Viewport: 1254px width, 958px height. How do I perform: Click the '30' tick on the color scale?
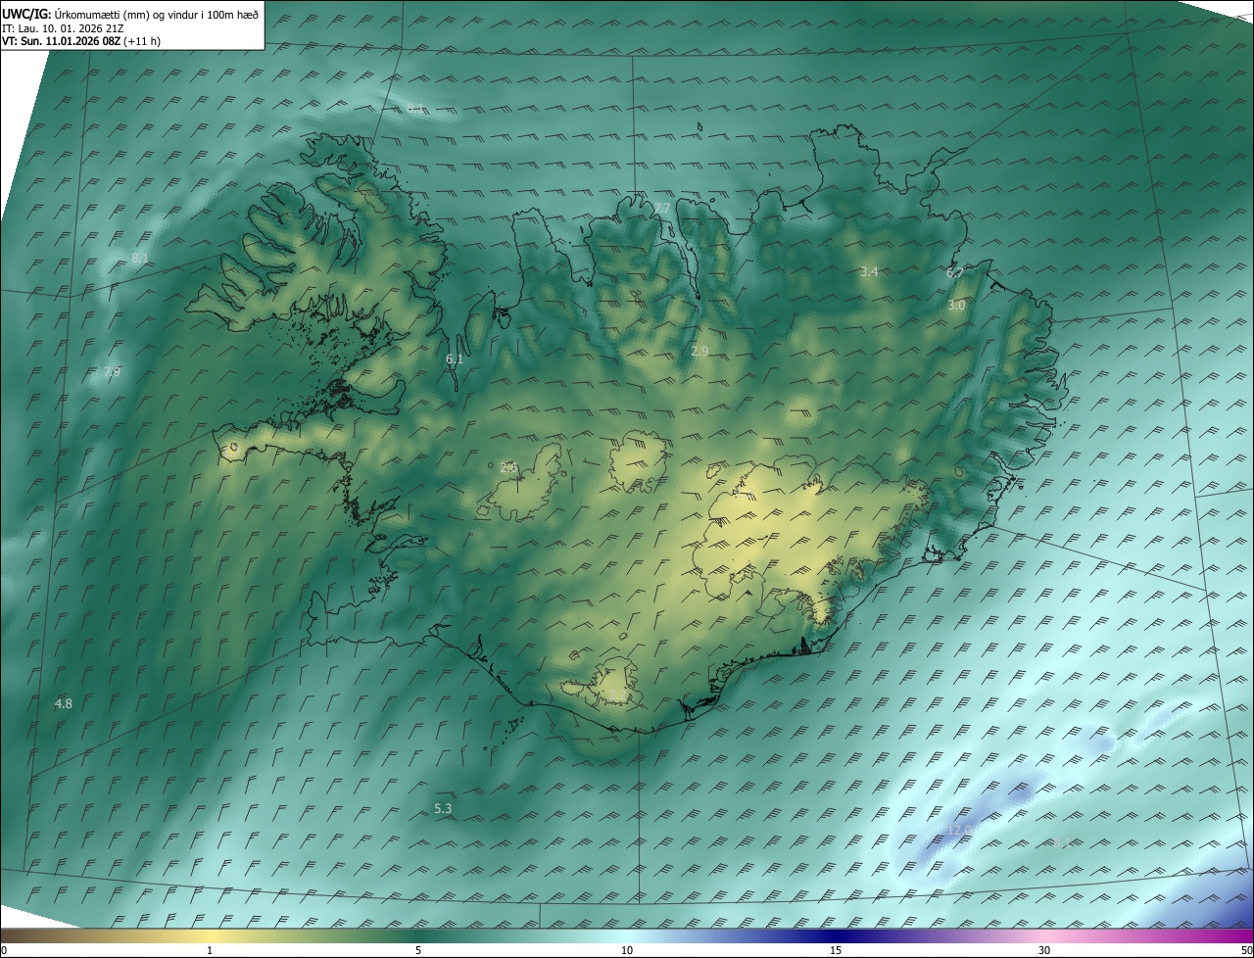[1044, 950]
